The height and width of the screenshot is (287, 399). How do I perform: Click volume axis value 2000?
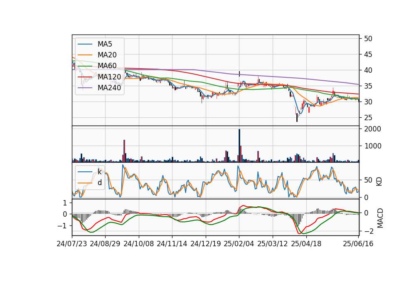click(x=373, y=129)
